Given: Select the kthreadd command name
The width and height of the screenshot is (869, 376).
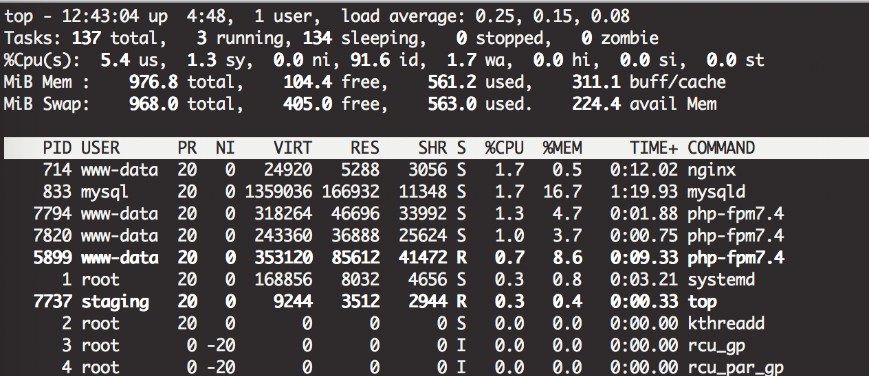Looking at the screenshot, I should [726, 323].
